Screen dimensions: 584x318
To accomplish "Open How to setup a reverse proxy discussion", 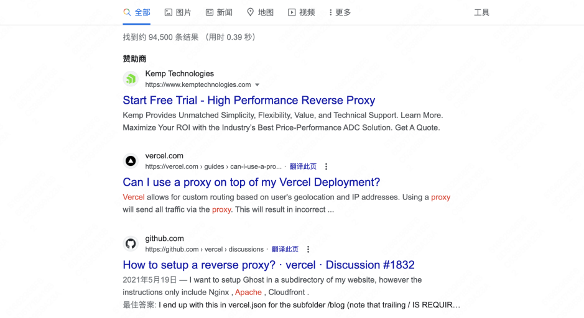I will [269, 265].
